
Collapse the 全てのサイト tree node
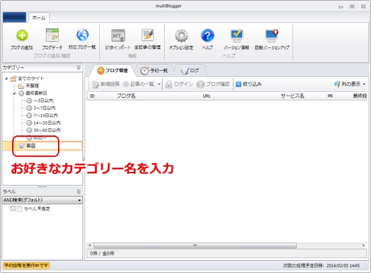(6, 78)
